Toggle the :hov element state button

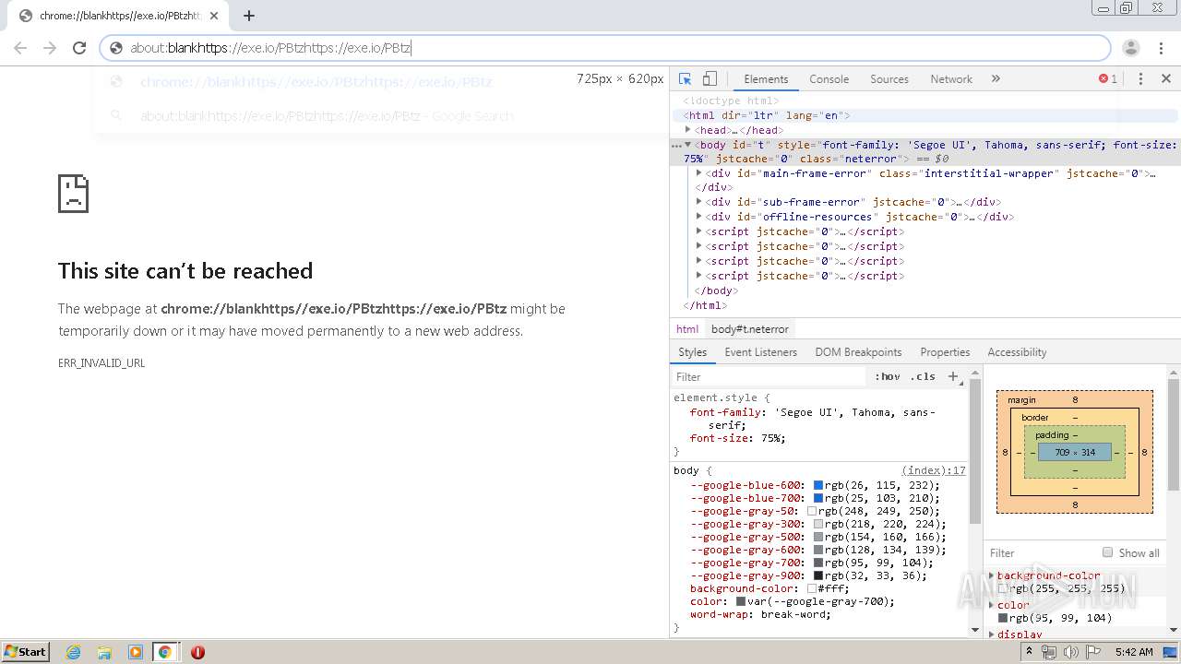888,376
